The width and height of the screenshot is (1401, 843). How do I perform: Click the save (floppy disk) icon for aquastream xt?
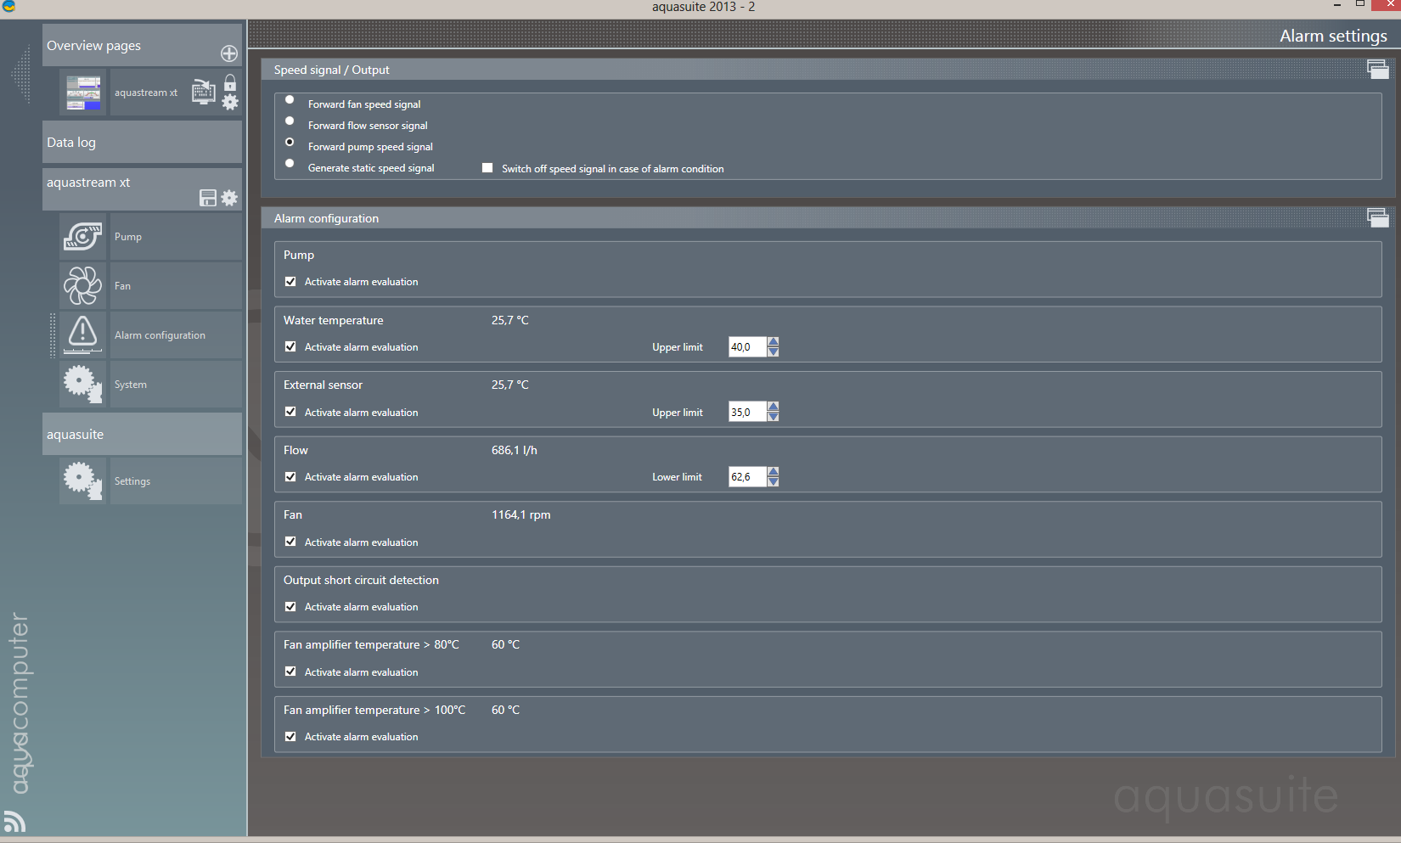[208, 198]
